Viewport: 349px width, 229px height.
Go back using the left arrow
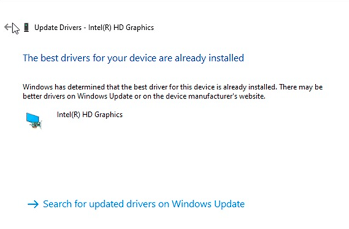pos(8,28)
